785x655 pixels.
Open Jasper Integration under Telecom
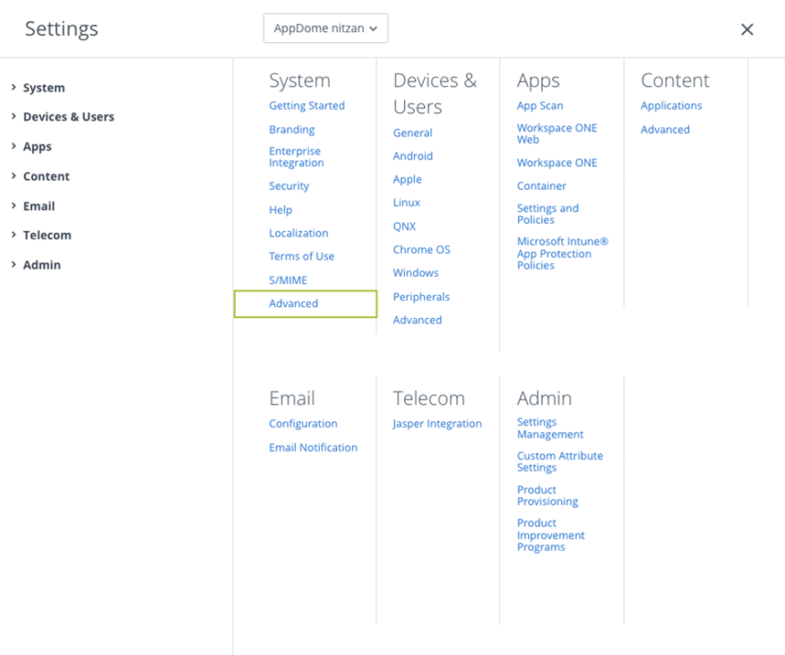click(436, 423)
